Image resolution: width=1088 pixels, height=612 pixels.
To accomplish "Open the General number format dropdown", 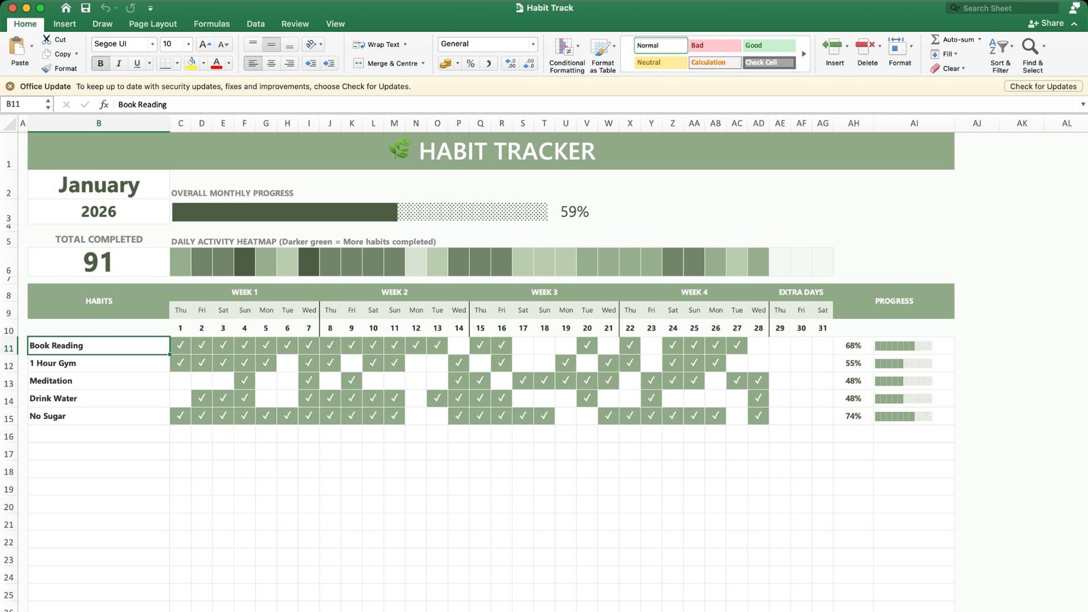I will [x=532, y=44].
